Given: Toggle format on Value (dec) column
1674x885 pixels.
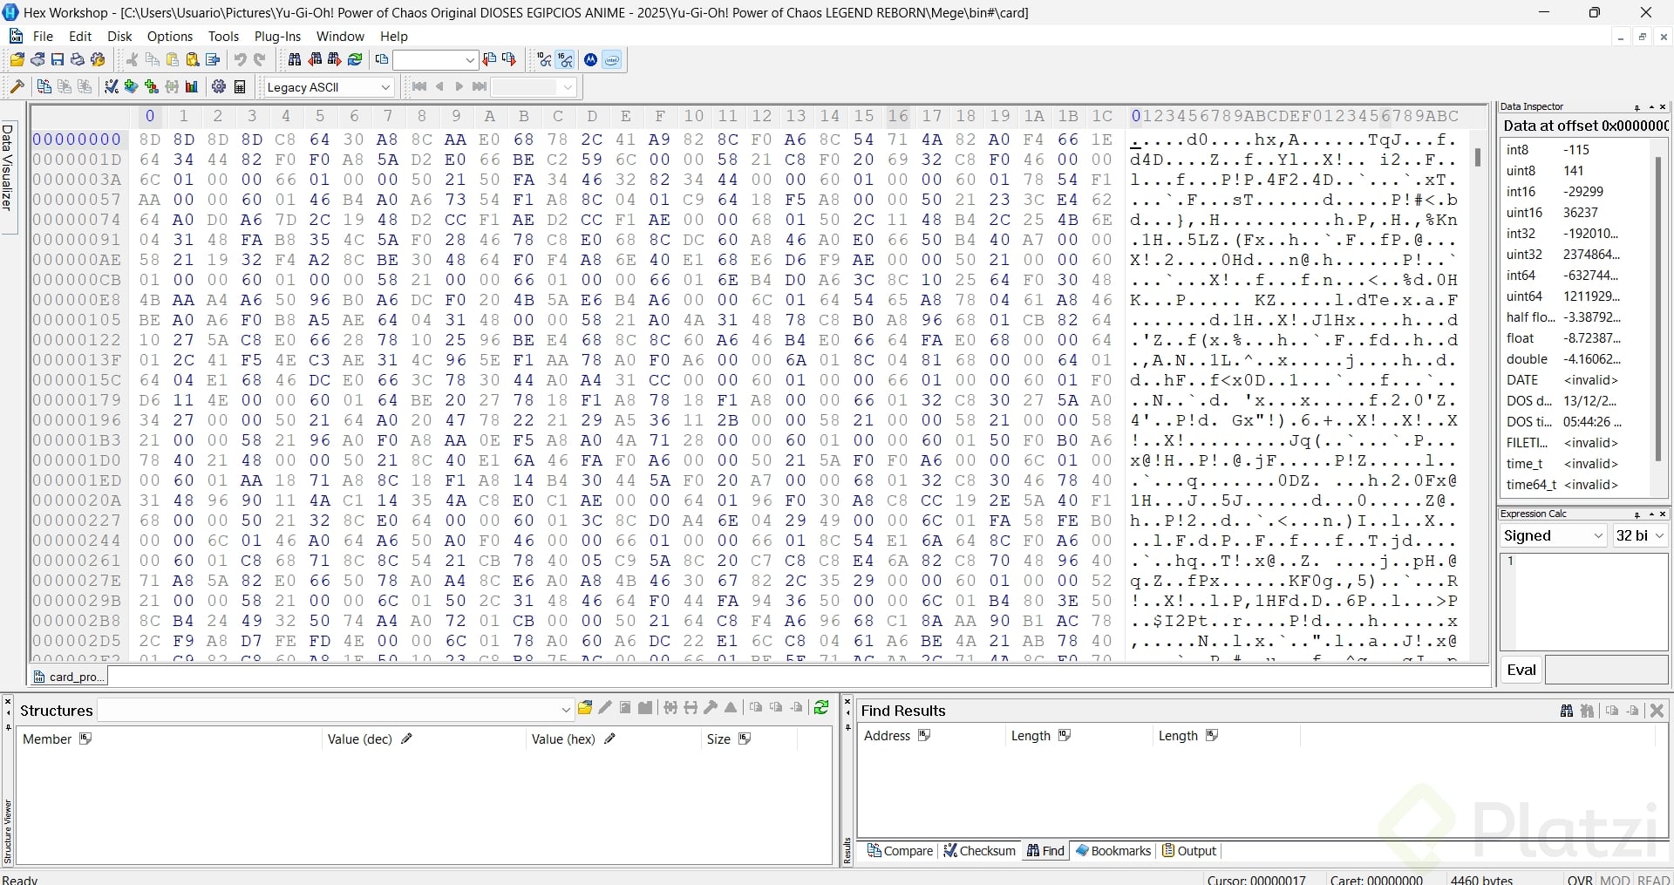Looking at the screenshot, I should [x=406, y=739].
